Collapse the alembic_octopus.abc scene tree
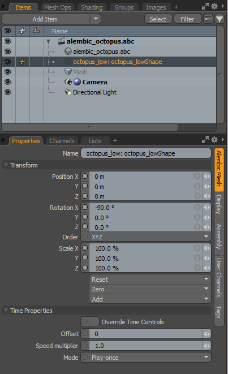 click(x=49, y=41)
